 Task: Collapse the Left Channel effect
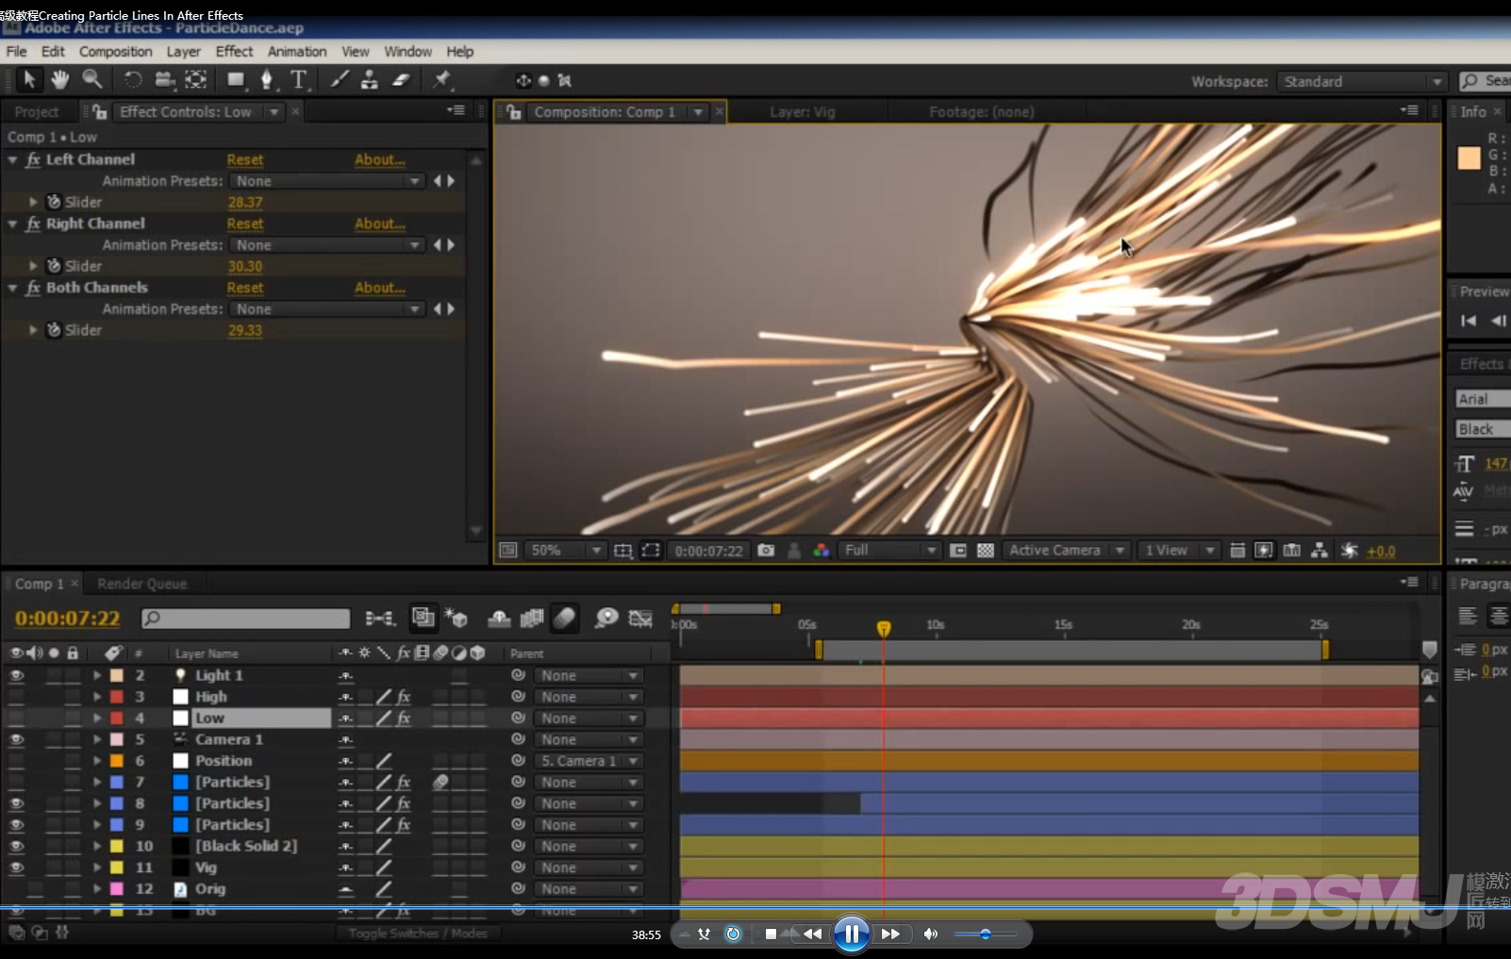coord(12,160)
